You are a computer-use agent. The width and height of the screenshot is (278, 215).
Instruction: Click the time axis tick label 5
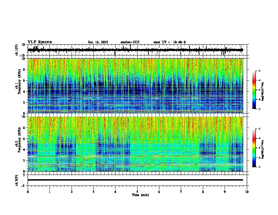[137, 192]
